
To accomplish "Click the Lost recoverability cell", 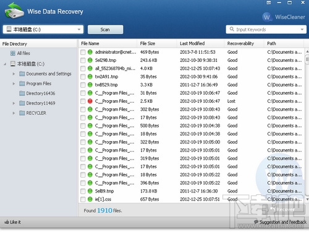I will pos(231,101).
